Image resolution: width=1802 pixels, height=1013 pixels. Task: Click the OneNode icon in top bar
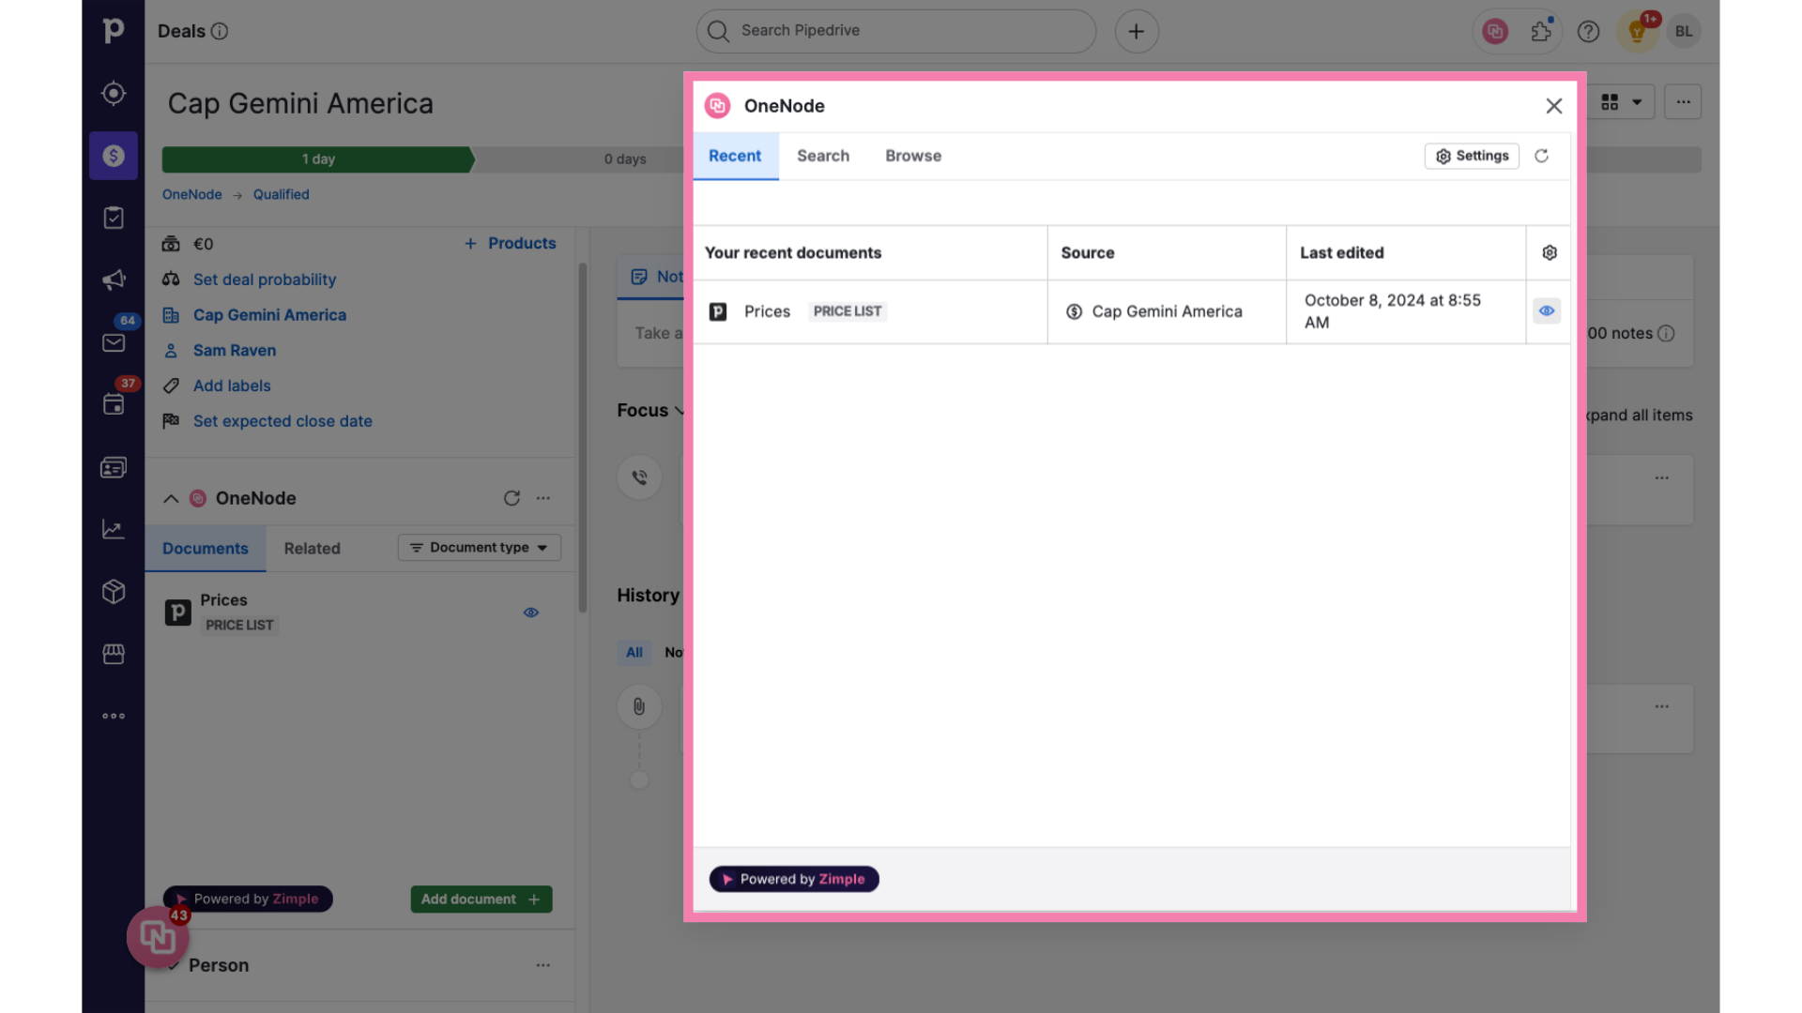(1495, 31)
